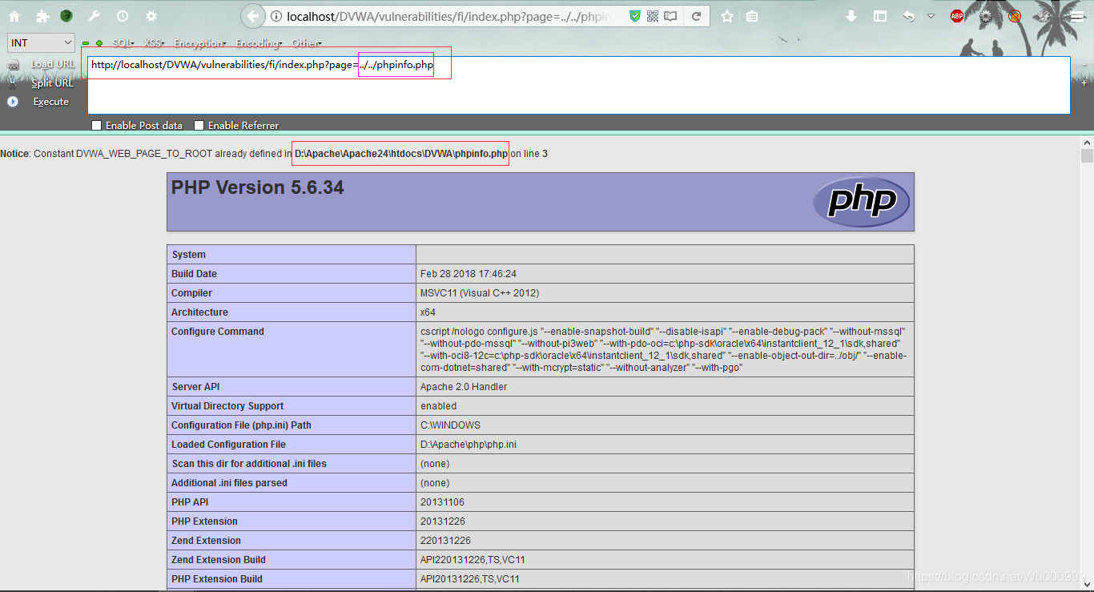The width and height of the screenshot is (1094, 592).
Task: Click the Load URL button
Action: [53, 64]
